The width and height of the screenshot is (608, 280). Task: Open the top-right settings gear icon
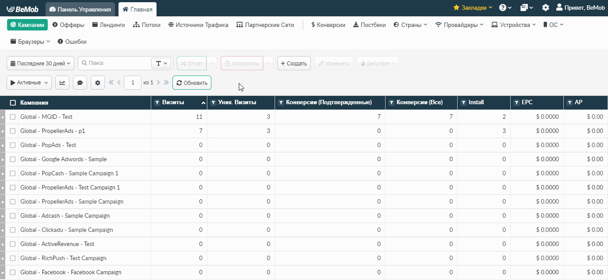click(x=546, y=8)
